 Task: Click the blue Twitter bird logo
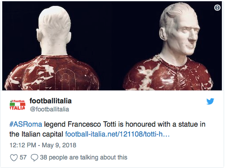[x=210, y=102]
